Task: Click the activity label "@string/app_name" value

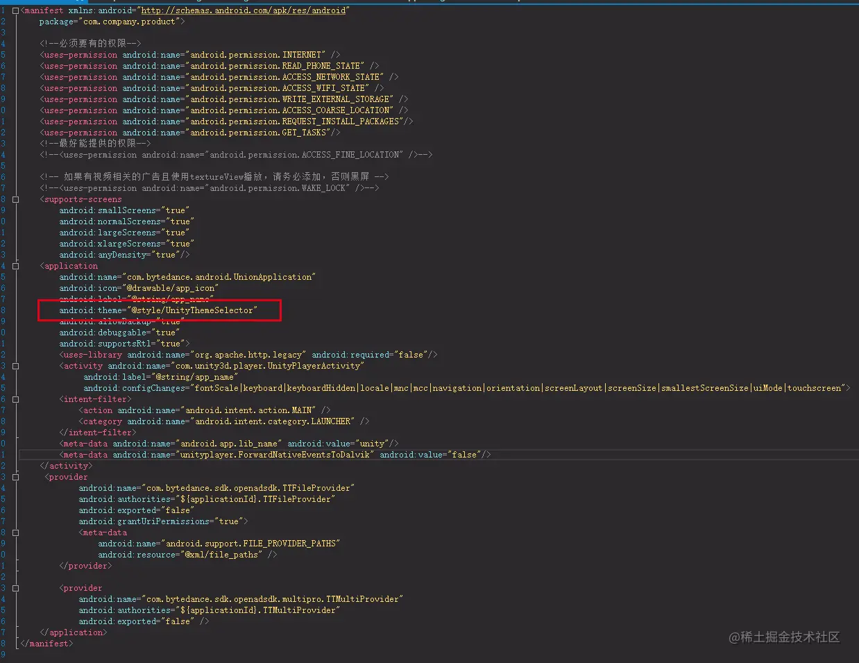Action: pyautogui.click(x=195, y=377)
